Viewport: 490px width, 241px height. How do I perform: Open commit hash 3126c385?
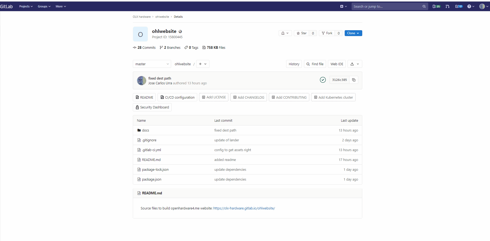click(339, 80)
